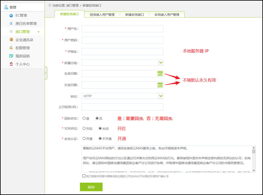263x195 pixels.
Task: Click scroll-down arrow of the agreement box
Action: tap(254, 171)
